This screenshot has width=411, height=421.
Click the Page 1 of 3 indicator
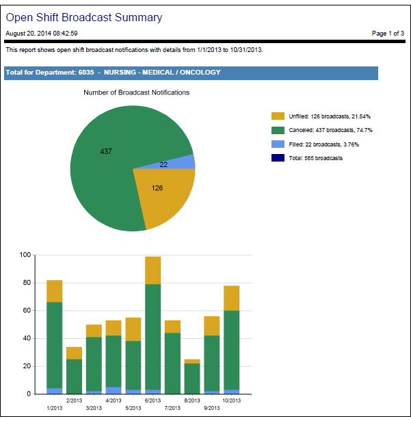[388, 33]
